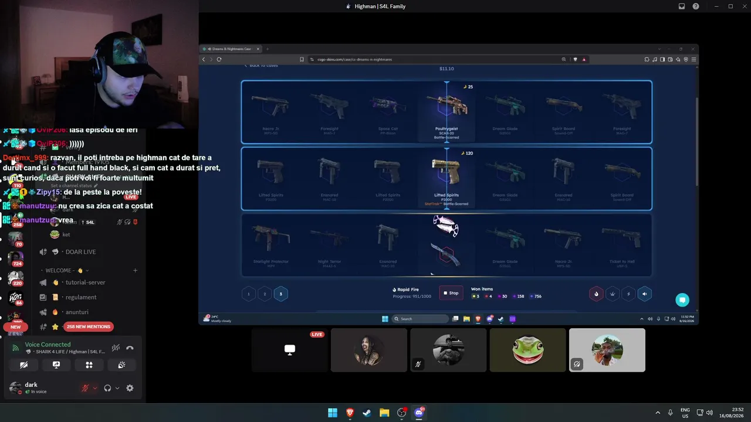This screenshot has height=422, width=751.
Task: Open the regulament channel
Action: (x=81, y=297)
